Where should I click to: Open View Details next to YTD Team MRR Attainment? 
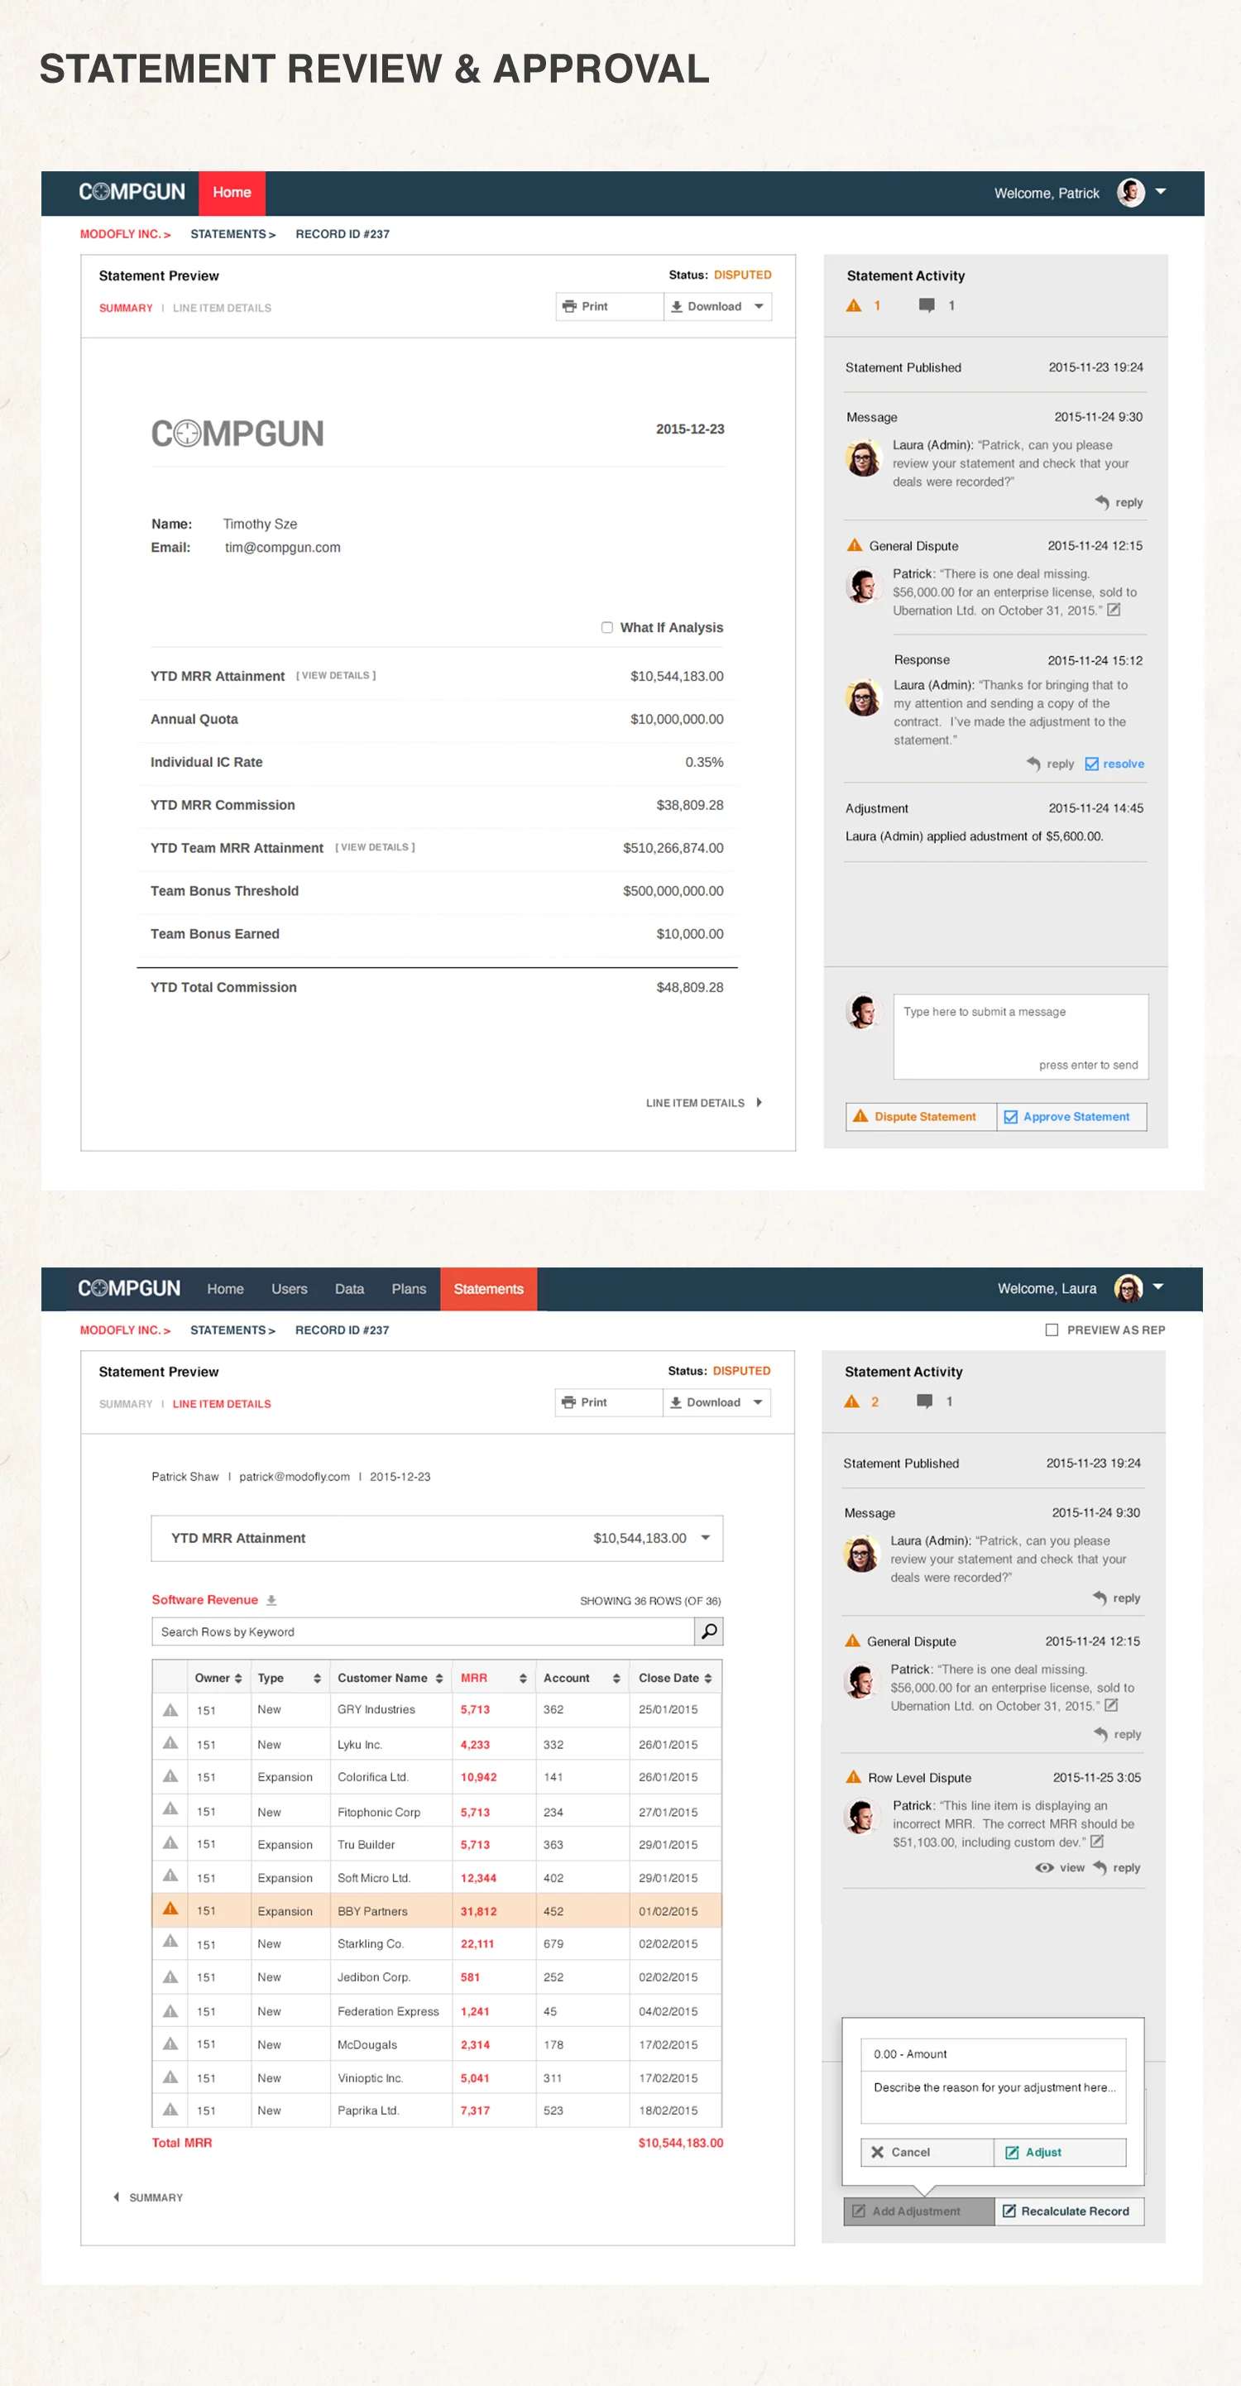pos(375,847)
